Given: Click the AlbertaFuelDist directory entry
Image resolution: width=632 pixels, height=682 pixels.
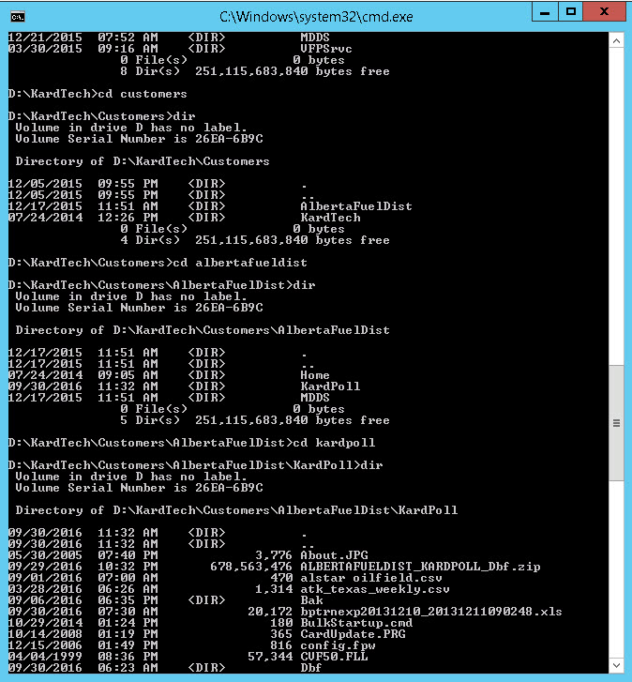Looking at the screenshot, I should pos(356,206).
